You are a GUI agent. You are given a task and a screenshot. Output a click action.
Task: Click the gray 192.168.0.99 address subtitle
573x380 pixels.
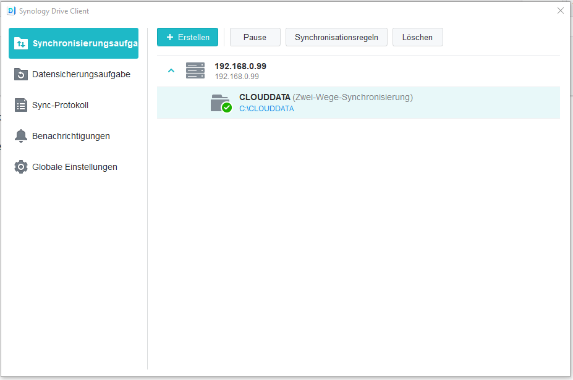(237, 77)
